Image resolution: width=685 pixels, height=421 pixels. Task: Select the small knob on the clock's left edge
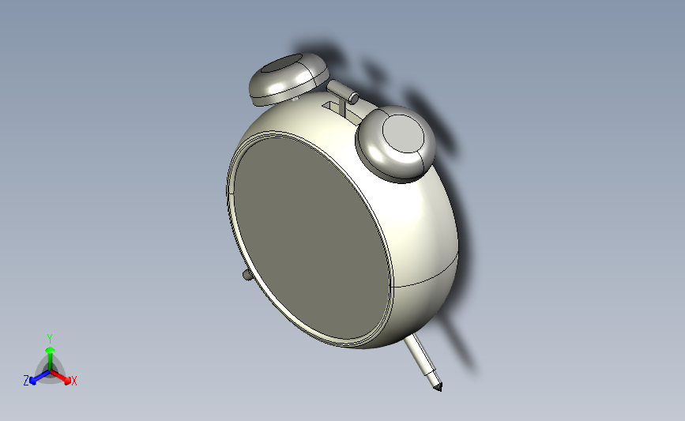coord(247,275)
